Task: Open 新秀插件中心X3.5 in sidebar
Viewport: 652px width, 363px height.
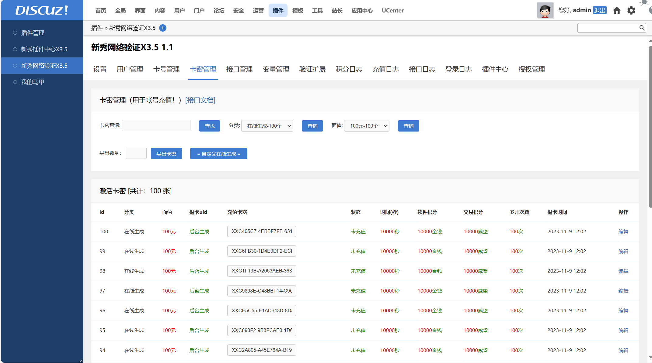Action: (44, 49)
